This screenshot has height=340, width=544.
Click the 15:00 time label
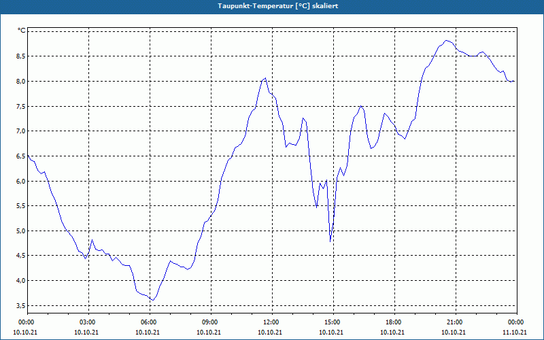(333, 322)
